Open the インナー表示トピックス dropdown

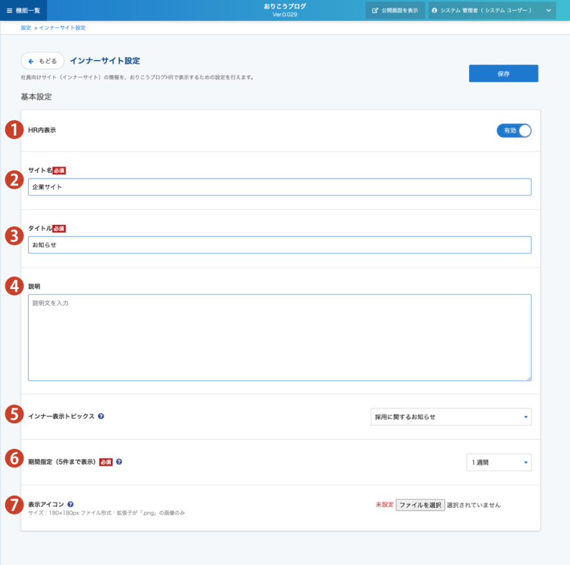[x=450, y=416]
